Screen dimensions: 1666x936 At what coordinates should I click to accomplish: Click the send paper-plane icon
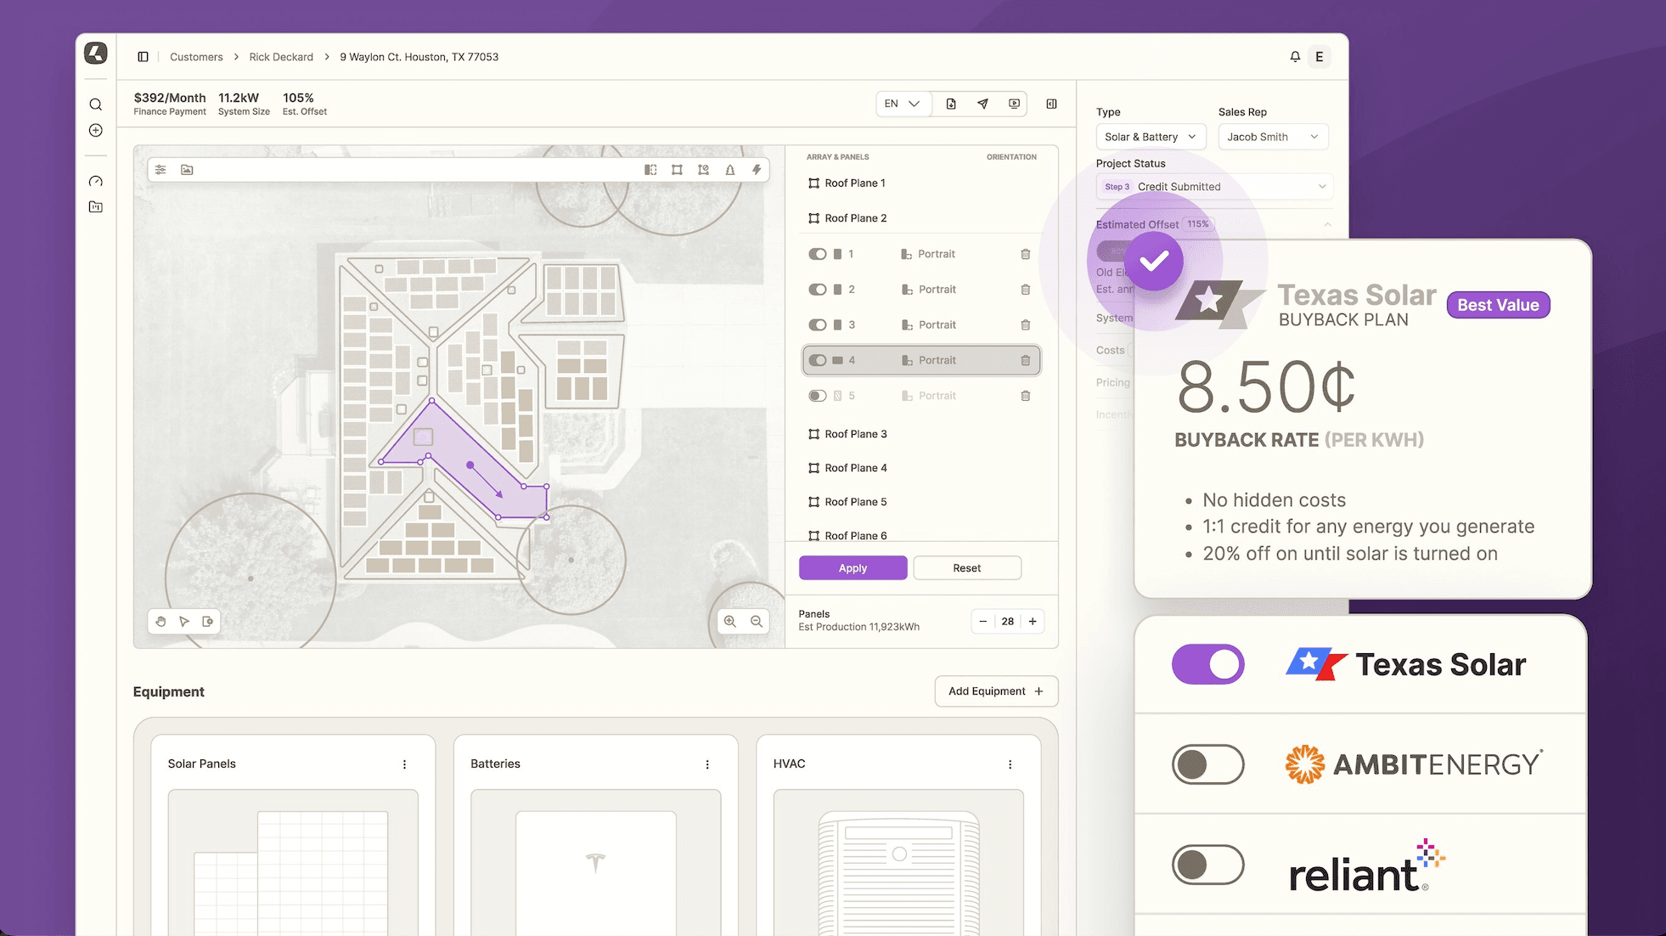coord(982,104)
